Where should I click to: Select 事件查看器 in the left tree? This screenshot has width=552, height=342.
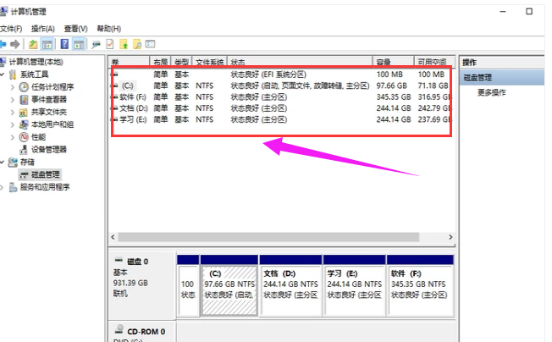[x=49, y=99]
